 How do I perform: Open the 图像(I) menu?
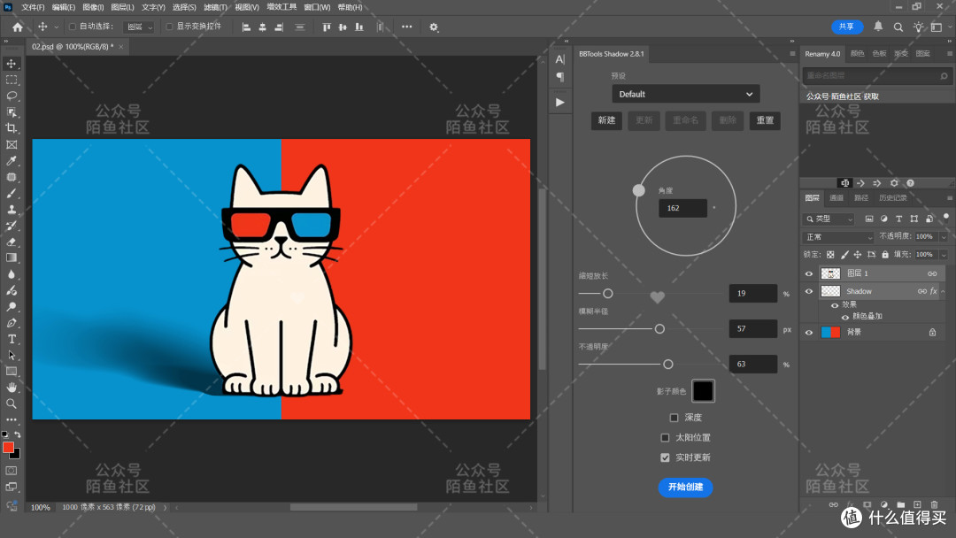(93, 7)
